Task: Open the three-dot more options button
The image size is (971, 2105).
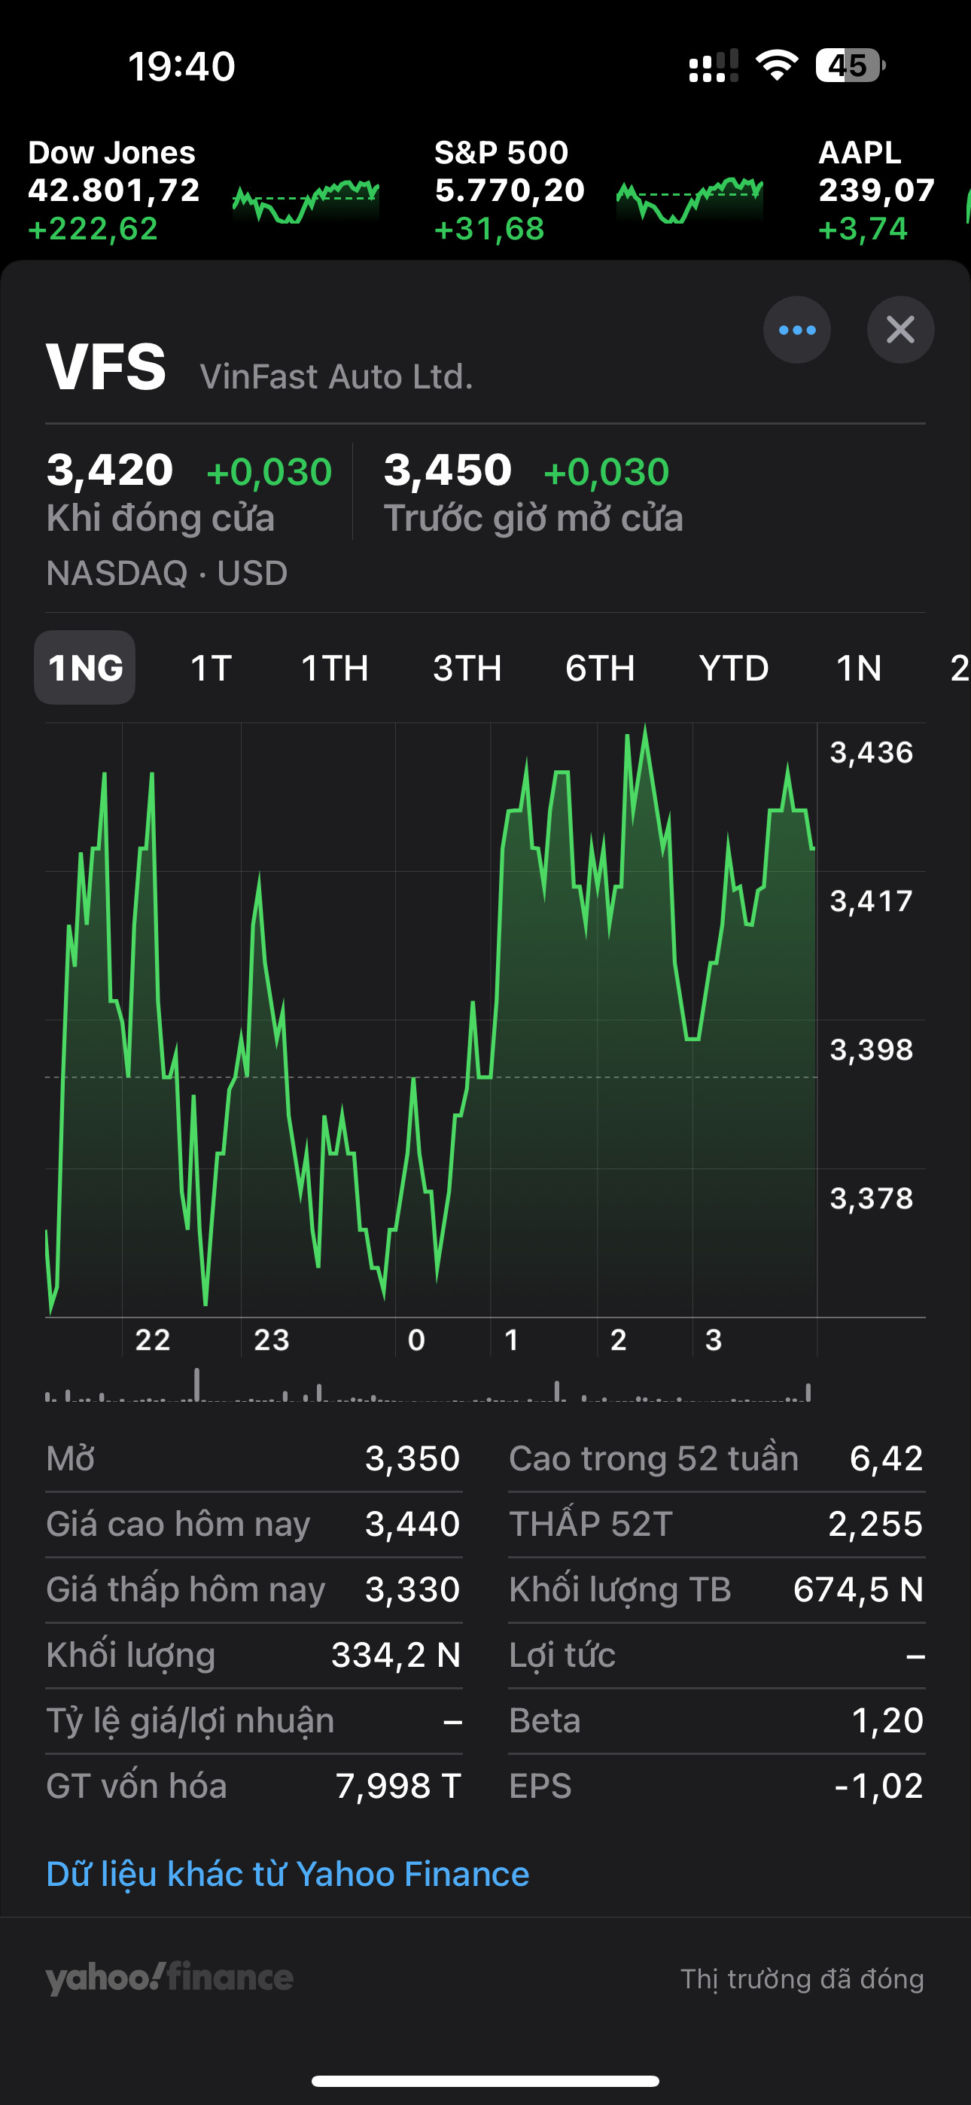Action: (797, 331)
